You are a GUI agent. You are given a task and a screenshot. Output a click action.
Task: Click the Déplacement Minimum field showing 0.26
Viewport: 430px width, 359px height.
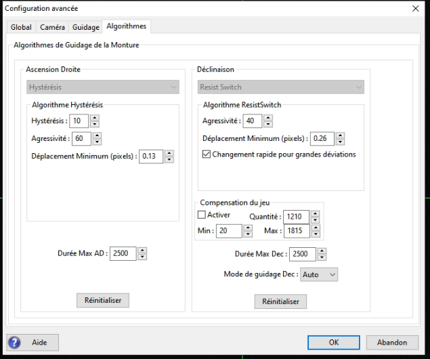coord(322,138)
